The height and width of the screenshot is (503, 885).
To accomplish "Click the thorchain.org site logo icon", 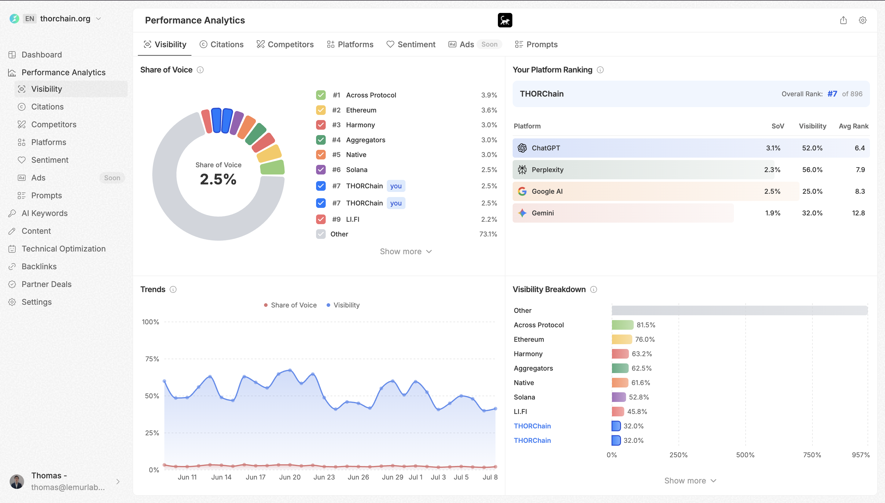I will pos(14,19).
